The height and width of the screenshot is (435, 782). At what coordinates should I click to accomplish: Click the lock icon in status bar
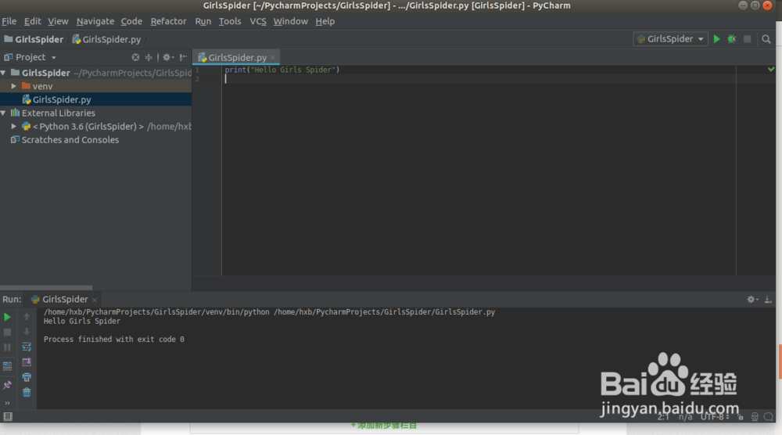click(x=740, y=416)
